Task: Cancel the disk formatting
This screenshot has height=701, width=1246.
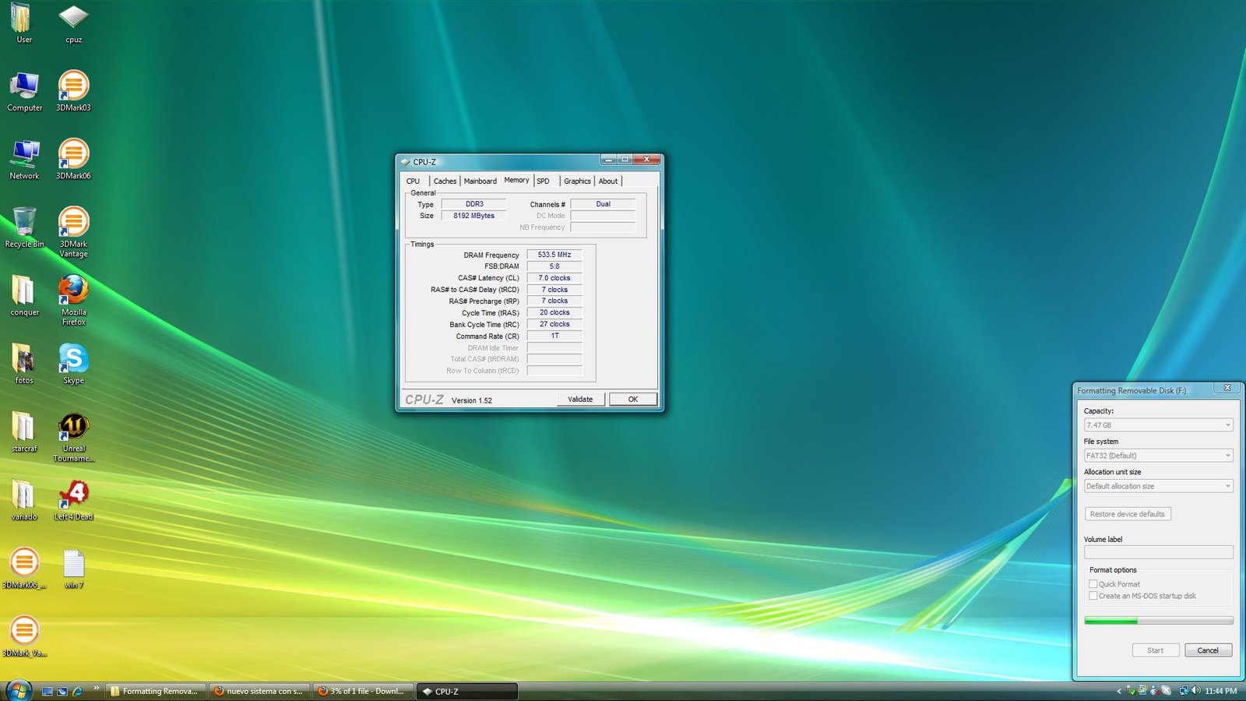Action: (1208, 650)
